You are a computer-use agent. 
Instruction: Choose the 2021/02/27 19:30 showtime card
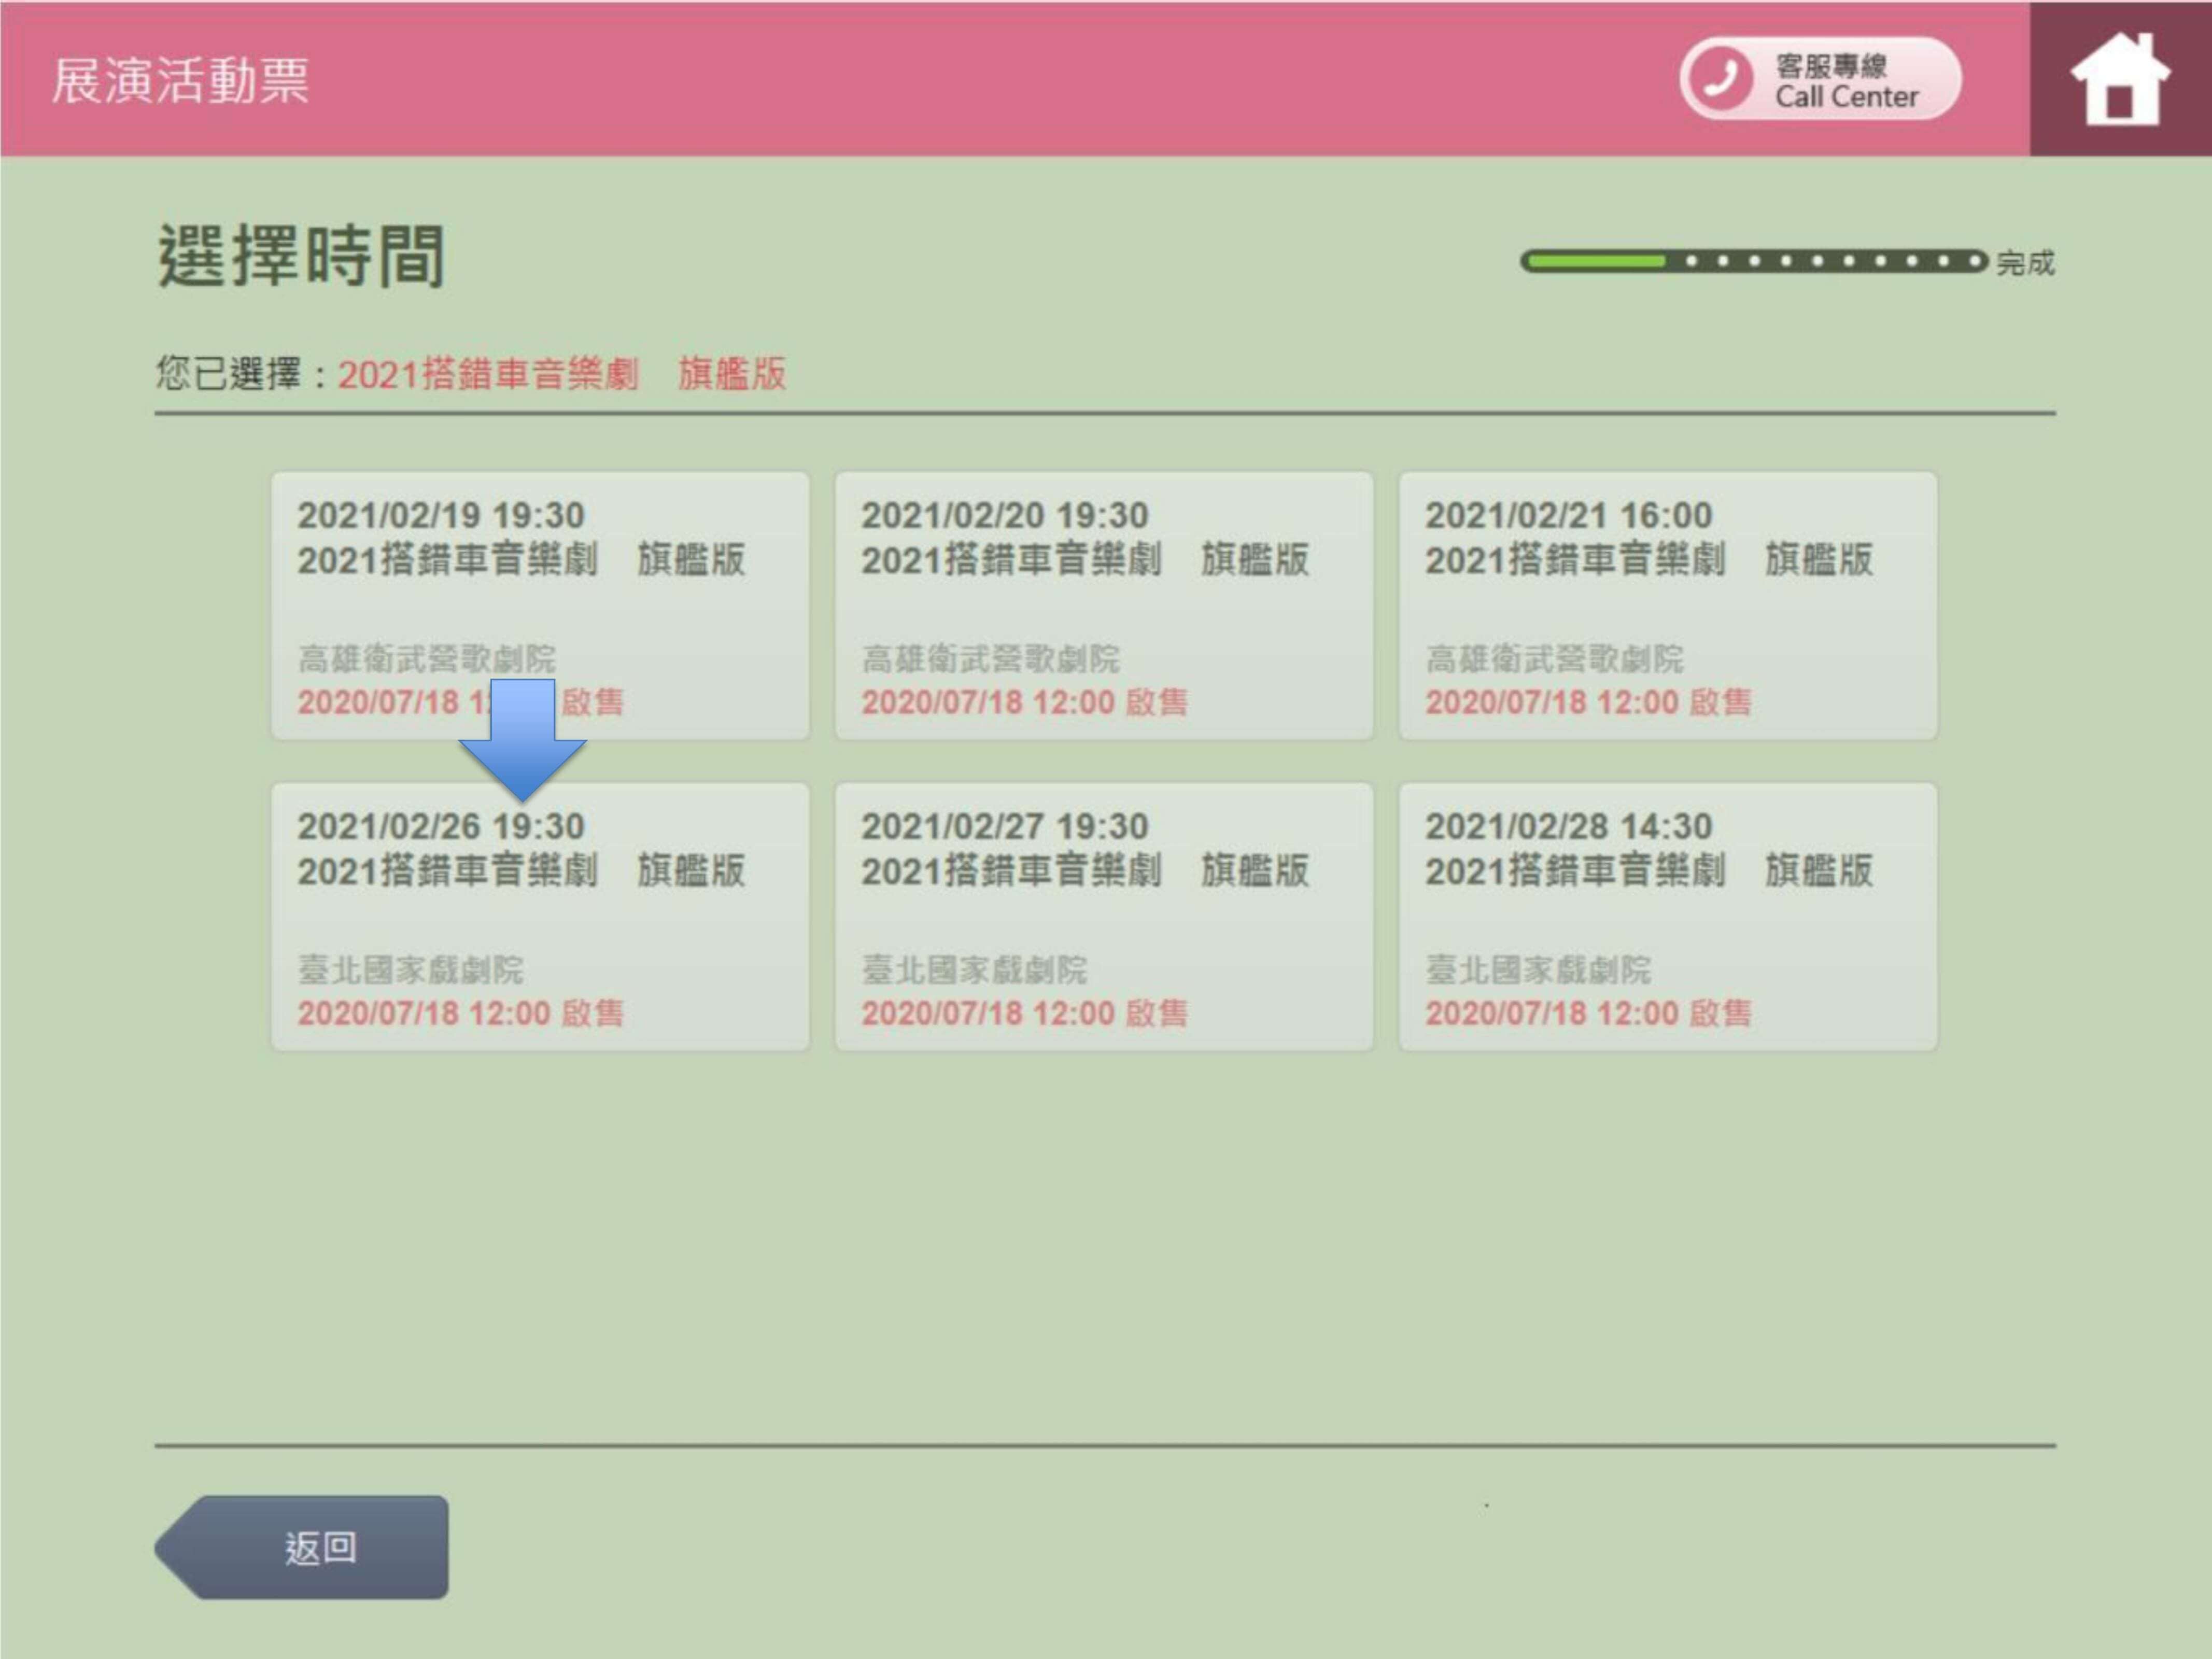pyautogui.click(x=1104, y=917)
